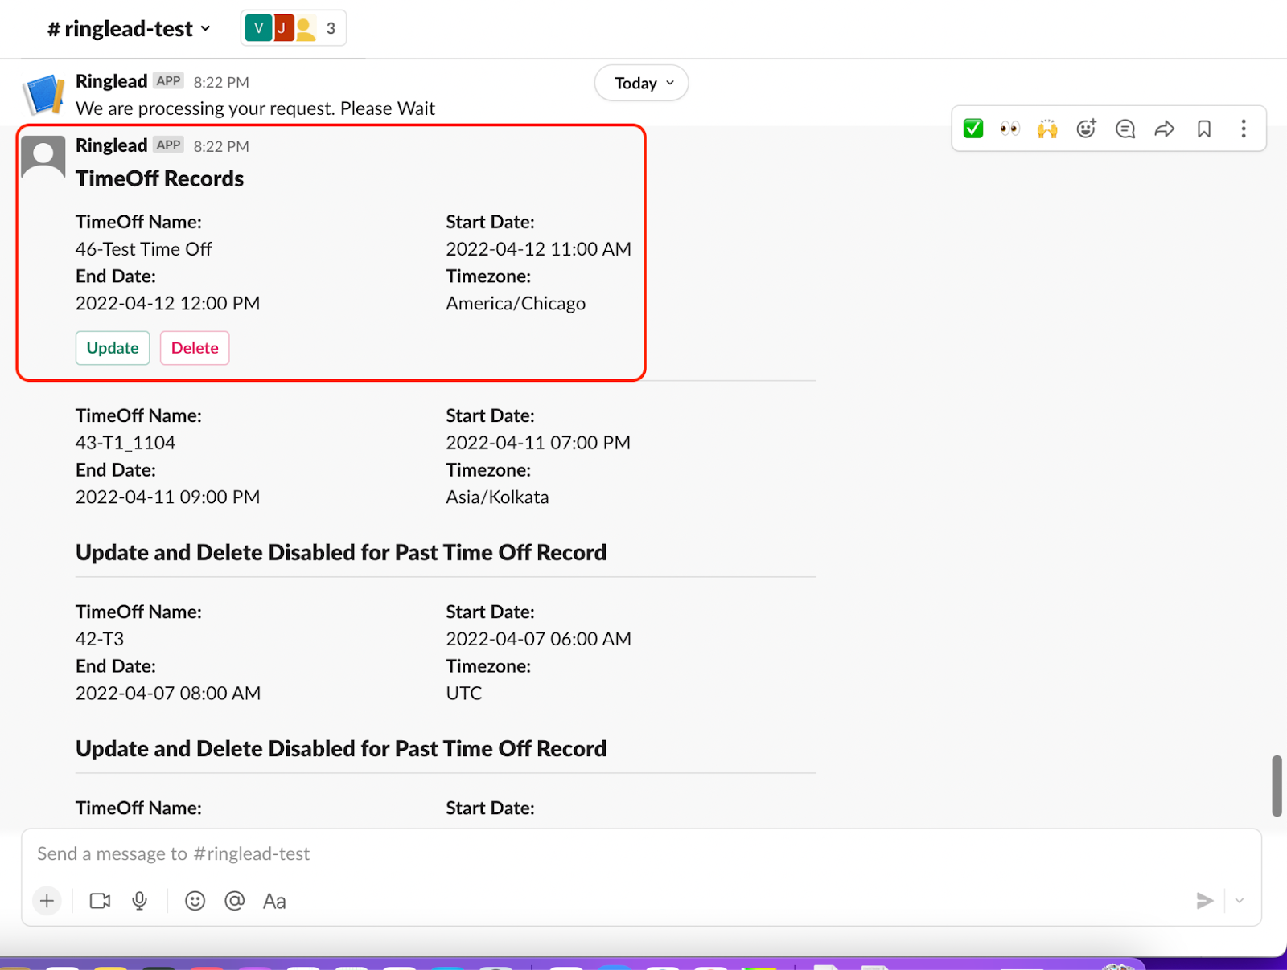Image resolution: width=1287 pixels, height=970 pixels.
Task: Reply to the message in a thread
Action: 1125,128
